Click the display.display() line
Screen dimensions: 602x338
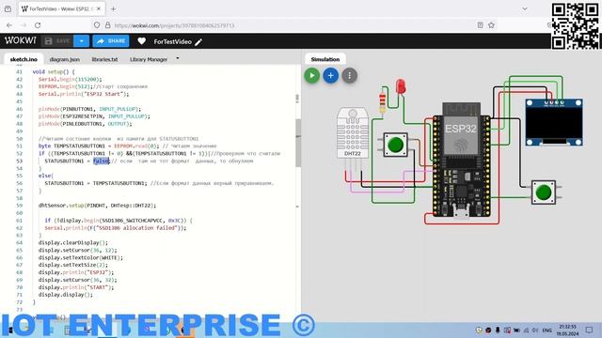(x=66, y=295)
